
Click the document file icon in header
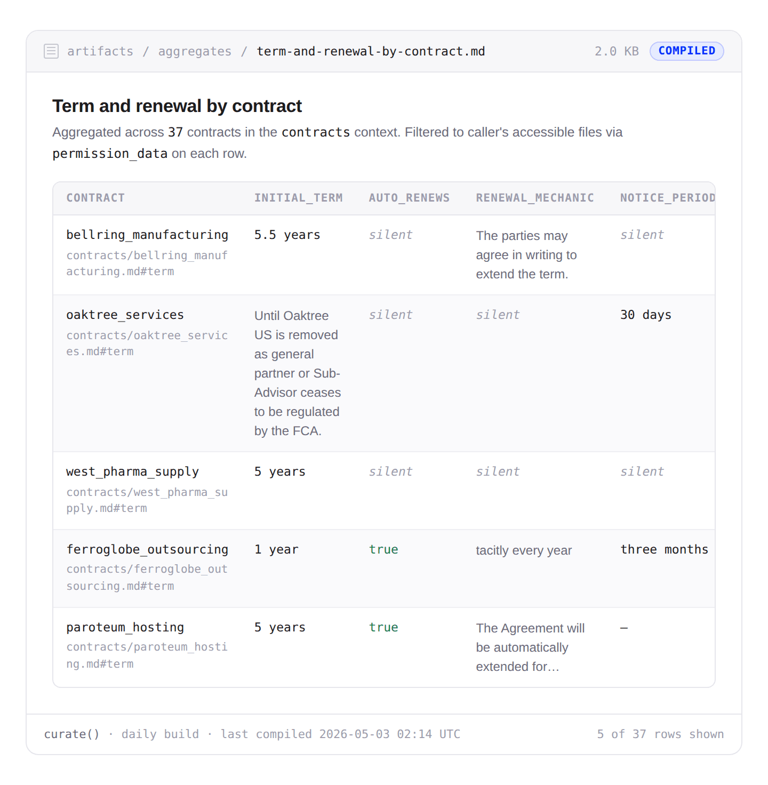click(51, 51)
